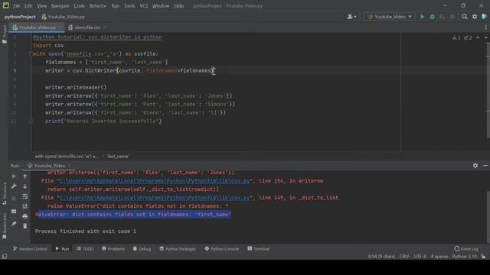490x275 pixels.
Task: Open IDE settings gear in top toolbar
Action: pos(475,17)
